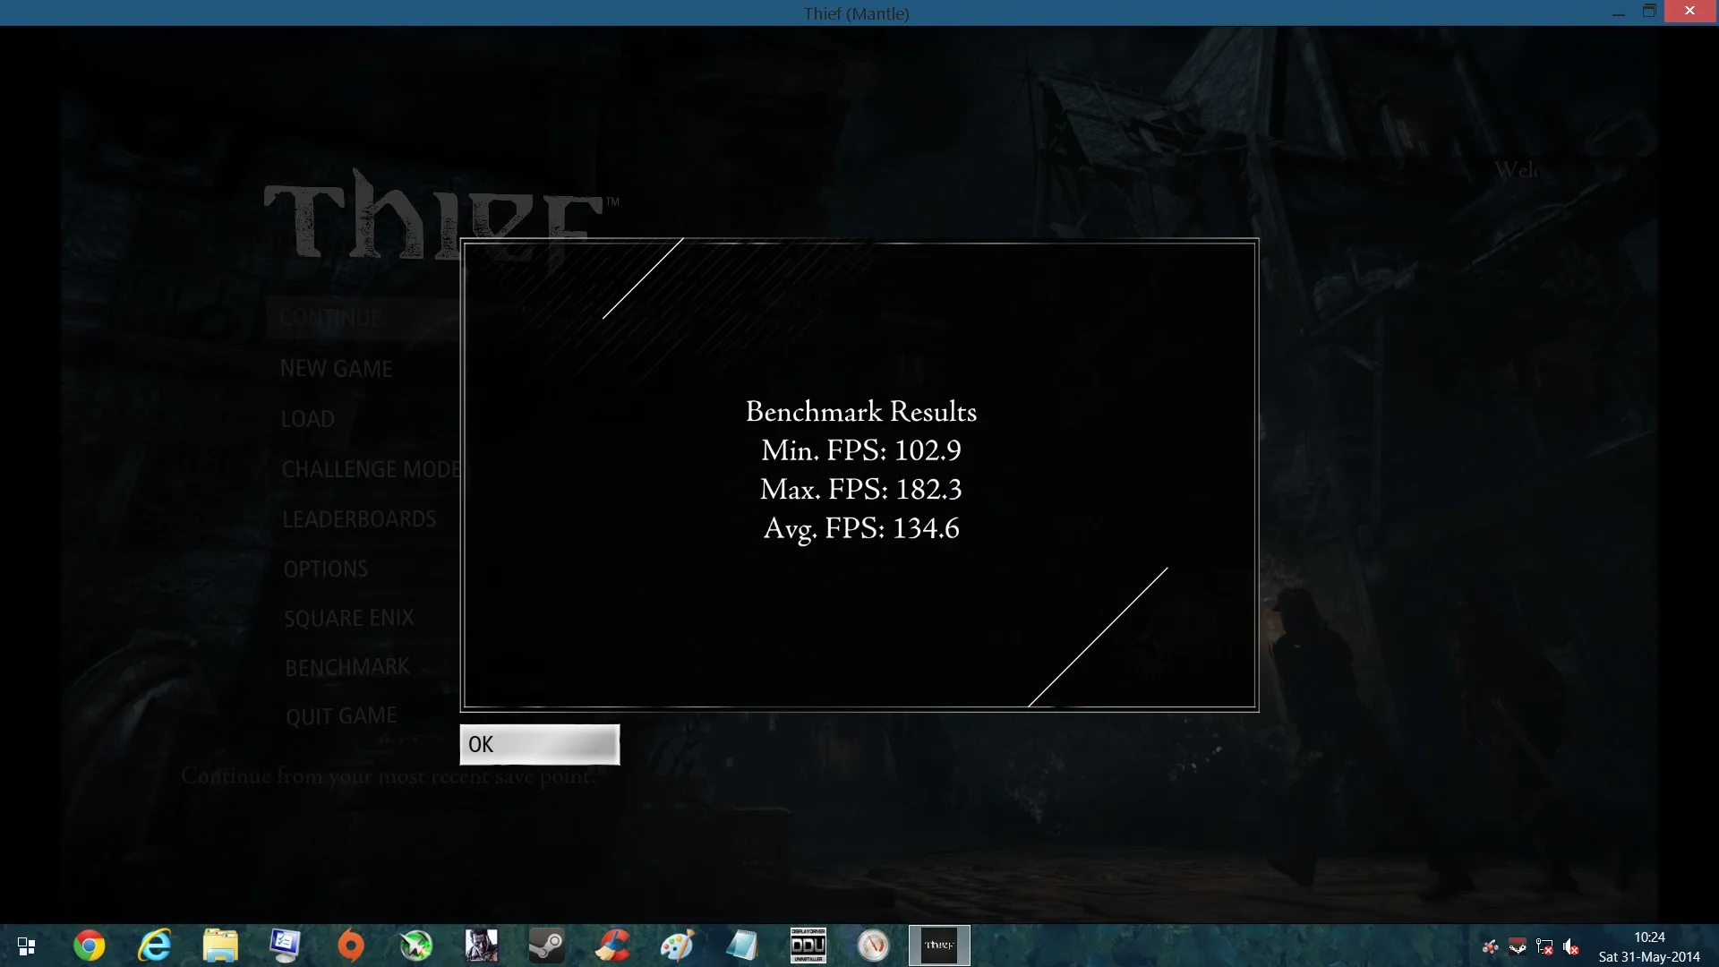Choose CONTINUE in the main menu
Image resolution: width=1719 pixels, height=967 pixels.
(330, 318)
